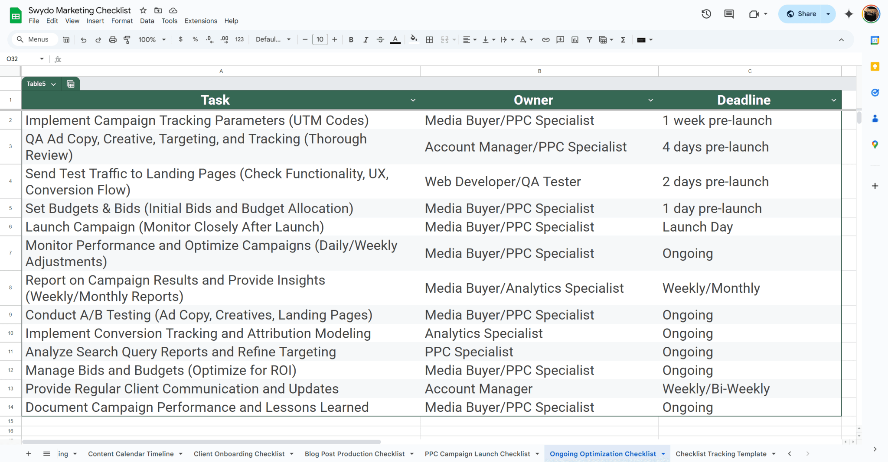The width and height of the screenshot is (888, 462).
Task: Open the Menus search
Action: pyautogui.click(x=34, y=39)
